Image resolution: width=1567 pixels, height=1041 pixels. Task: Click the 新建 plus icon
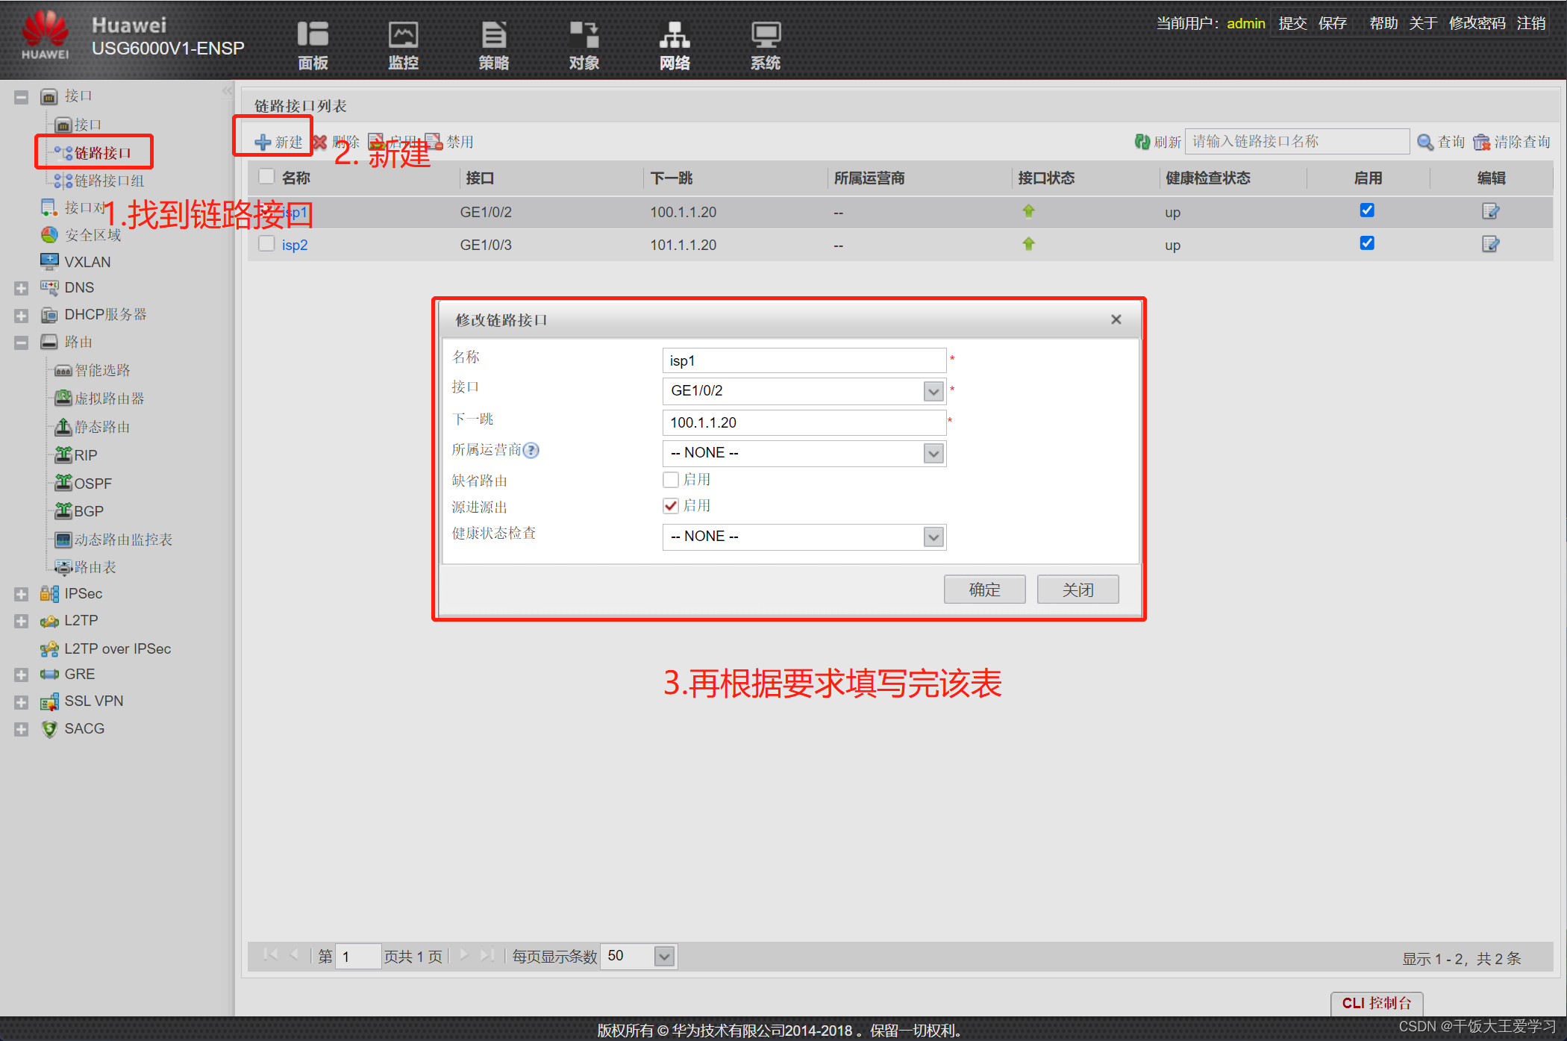[263, 142]
